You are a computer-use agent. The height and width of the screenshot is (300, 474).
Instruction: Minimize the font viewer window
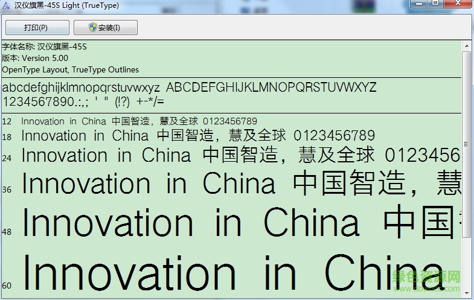(419, 4)
